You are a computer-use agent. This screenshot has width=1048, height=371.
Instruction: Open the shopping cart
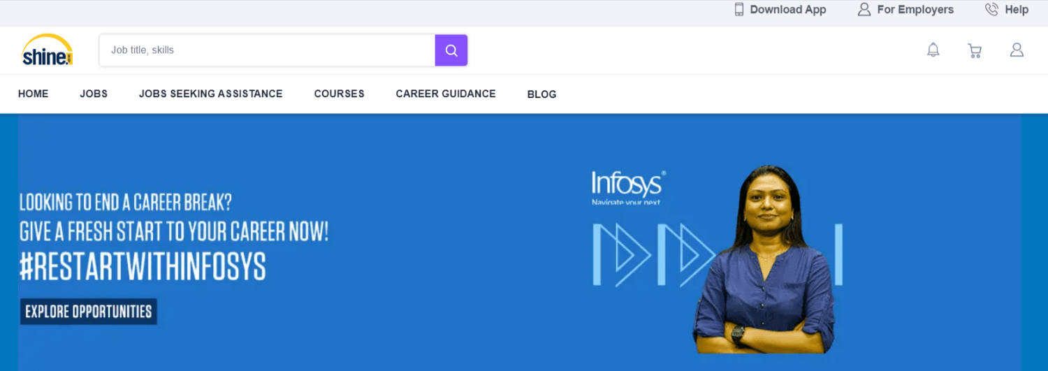pyautogui.click(x=975, y=50)
